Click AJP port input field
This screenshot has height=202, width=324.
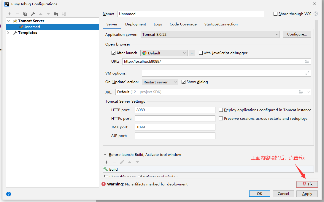coord(175,136)
